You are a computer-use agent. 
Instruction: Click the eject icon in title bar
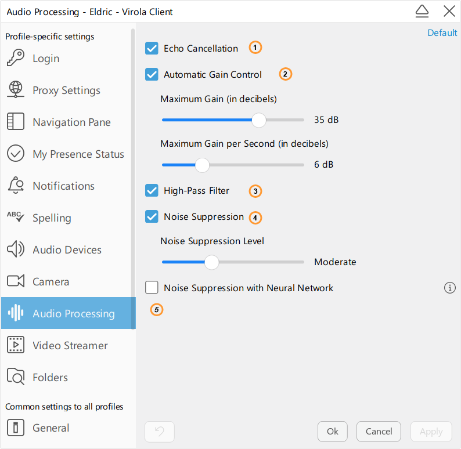[422, 12]
